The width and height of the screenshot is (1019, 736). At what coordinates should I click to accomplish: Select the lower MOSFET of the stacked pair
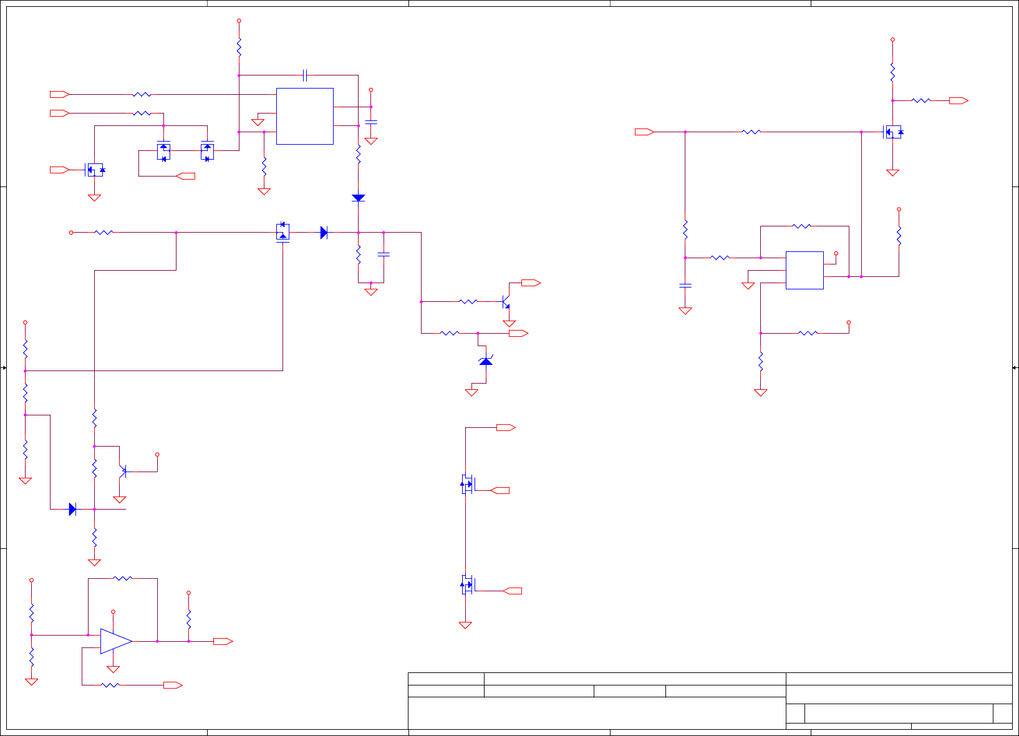[467, 584]
